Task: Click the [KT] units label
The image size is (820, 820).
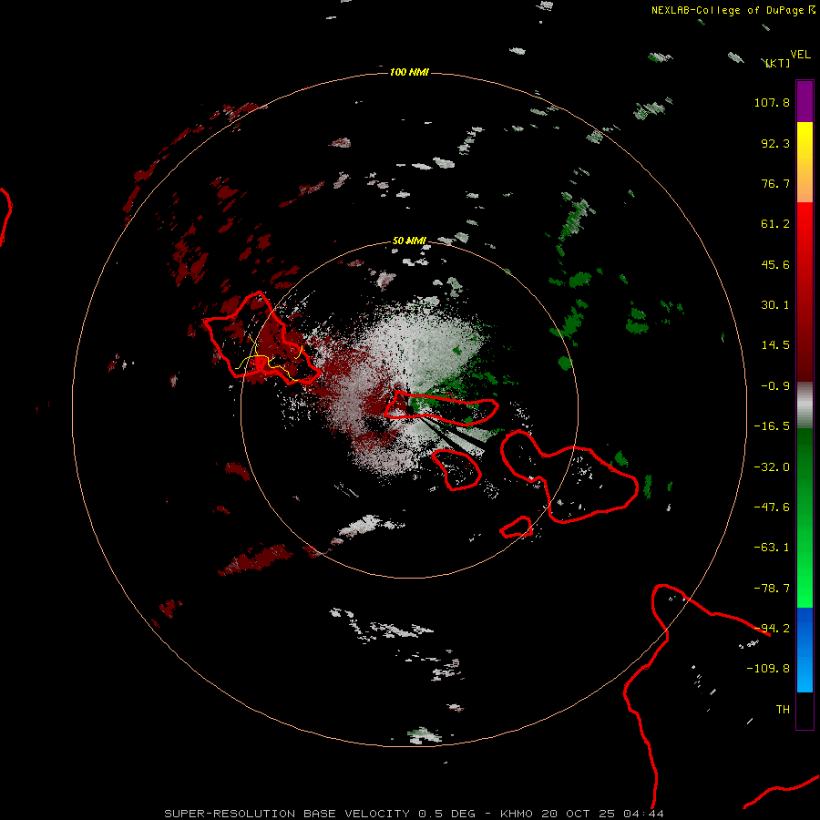Action: pyautogui.click(x=778, y=63)
